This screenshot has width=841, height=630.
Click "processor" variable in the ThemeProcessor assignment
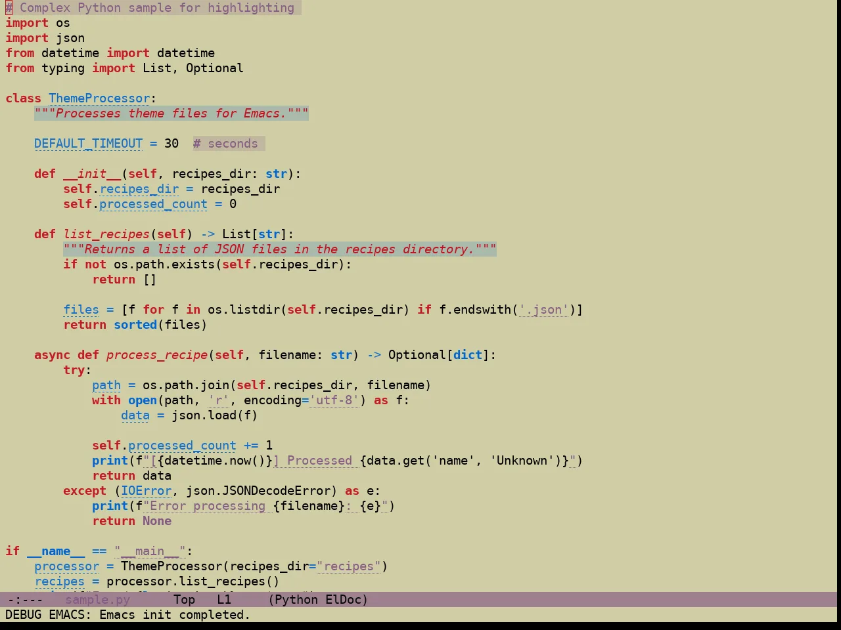coord(67,566)
